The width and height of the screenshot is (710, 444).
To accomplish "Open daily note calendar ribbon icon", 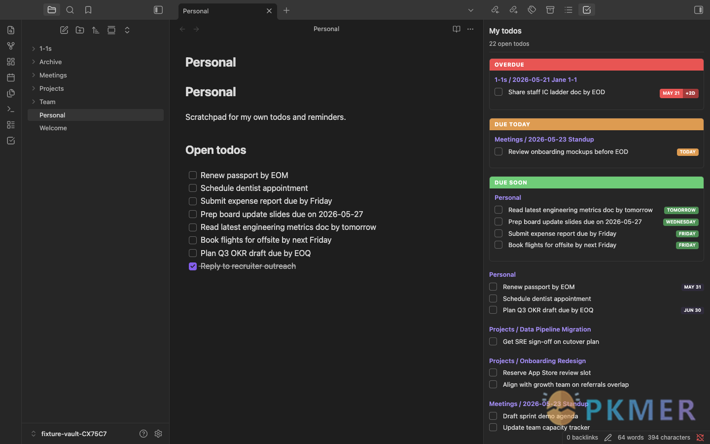I will 11,77.
